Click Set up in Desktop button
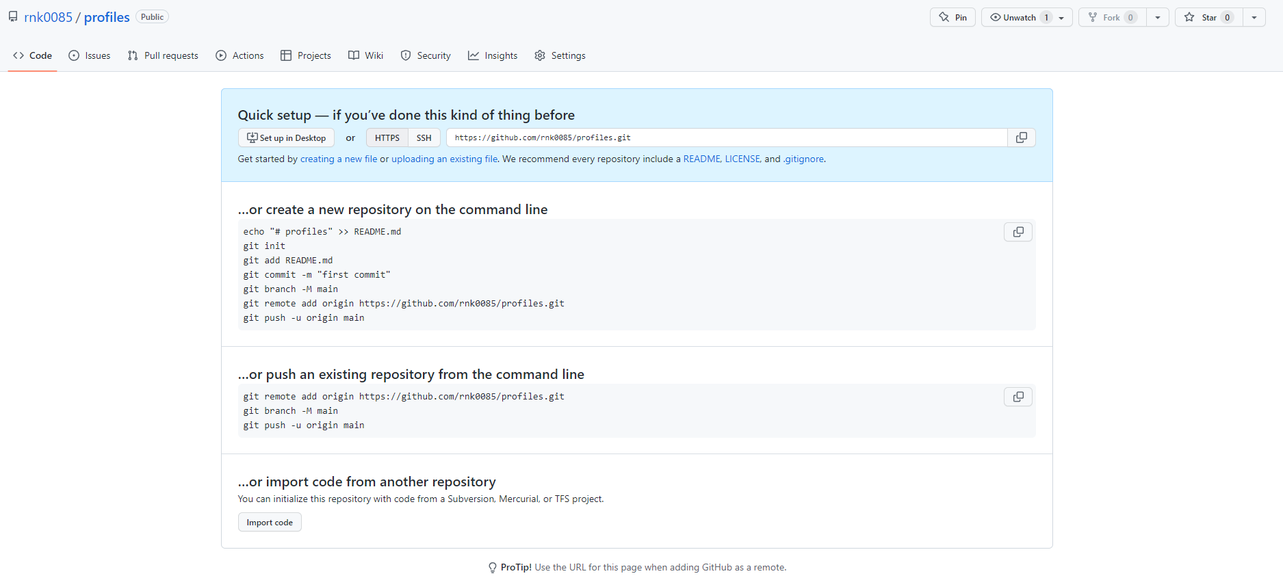Image resolution: width=1283 pixels, height=578 pixels. click(286, 137)
